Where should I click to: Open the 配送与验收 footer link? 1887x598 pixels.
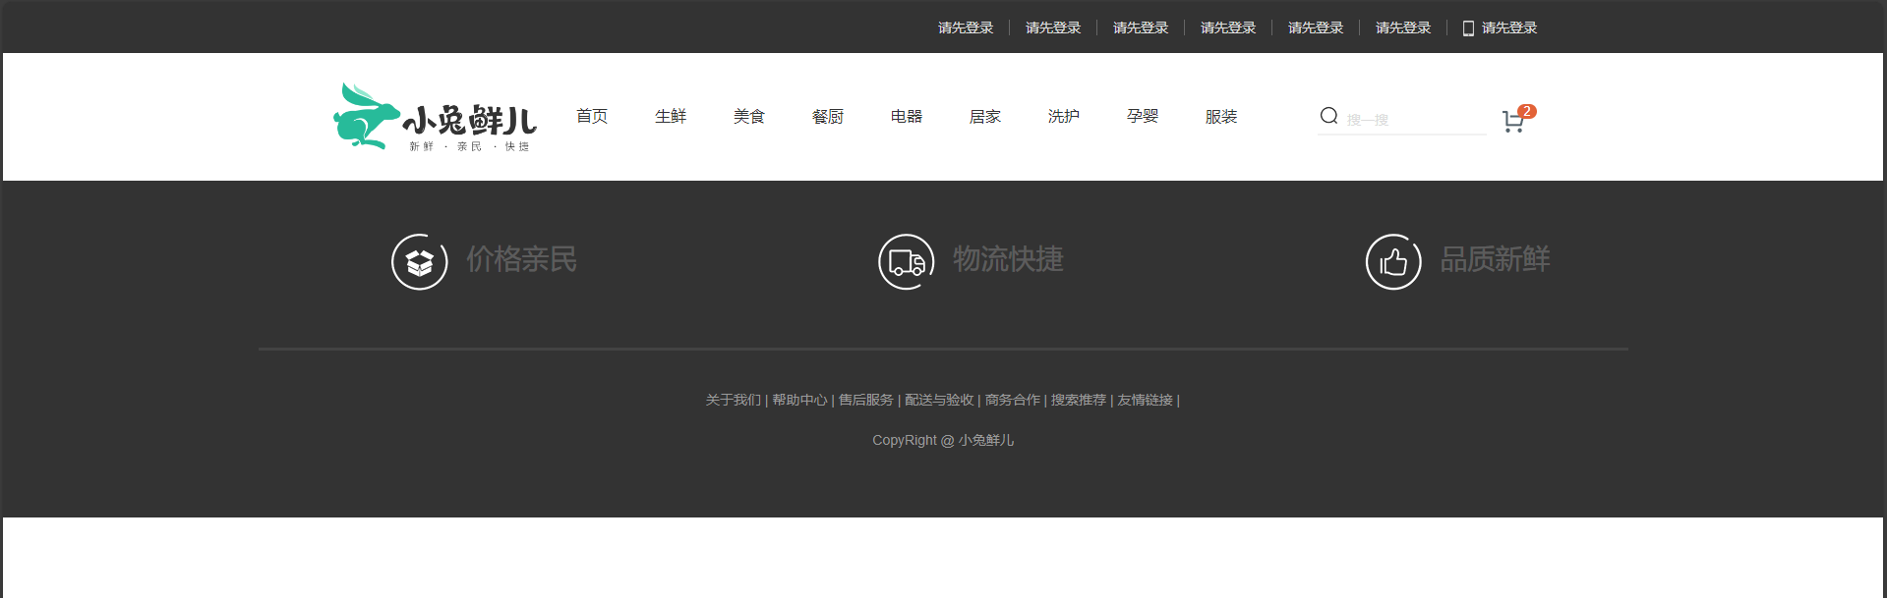tap(939, 400)
